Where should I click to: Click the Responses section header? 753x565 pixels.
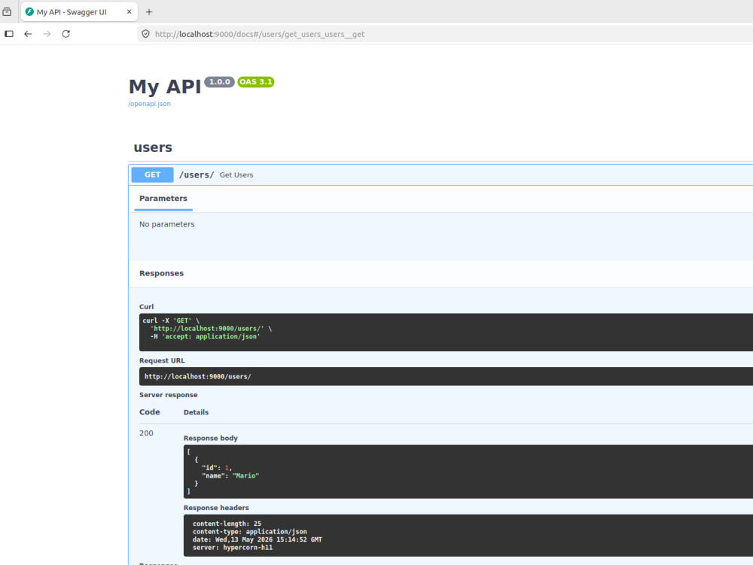161,273
